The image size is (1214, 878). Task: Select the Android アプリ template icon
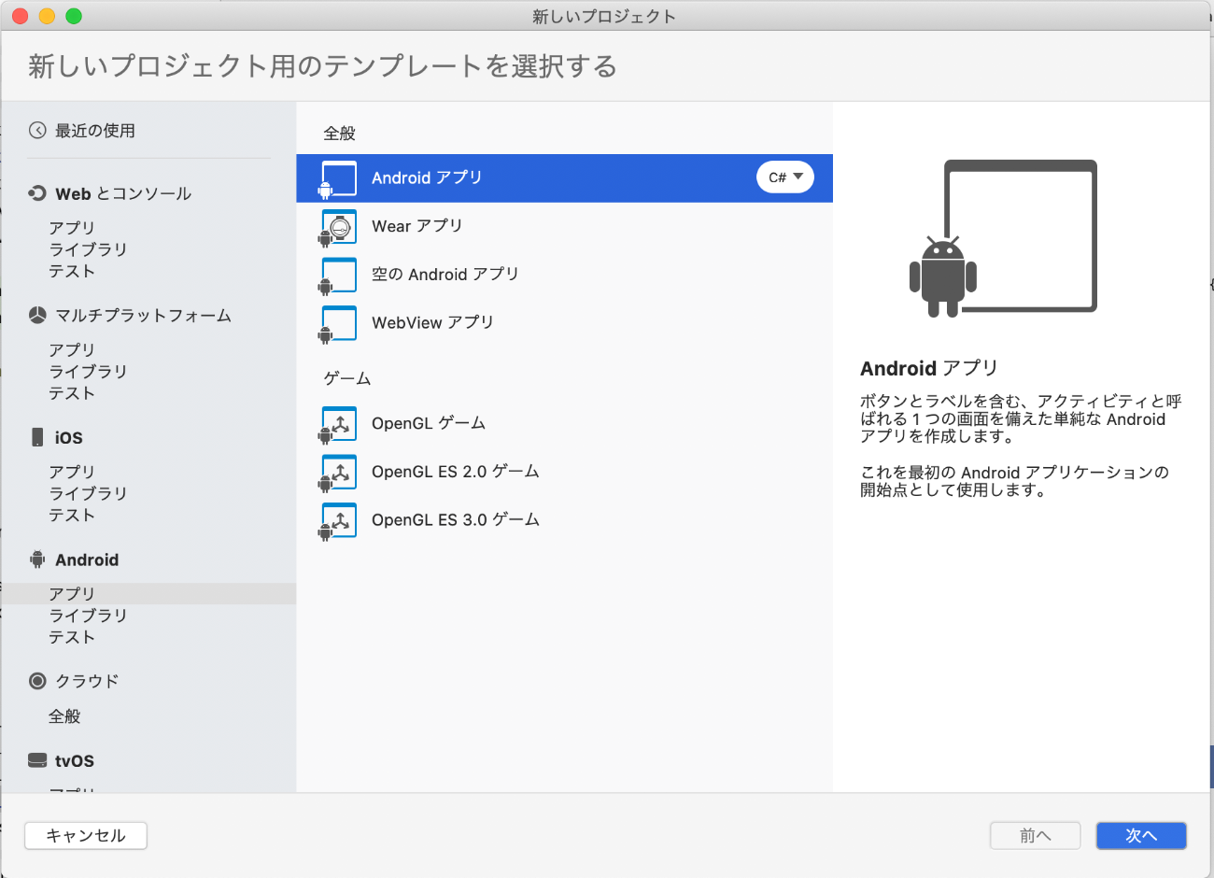point(338,179)
